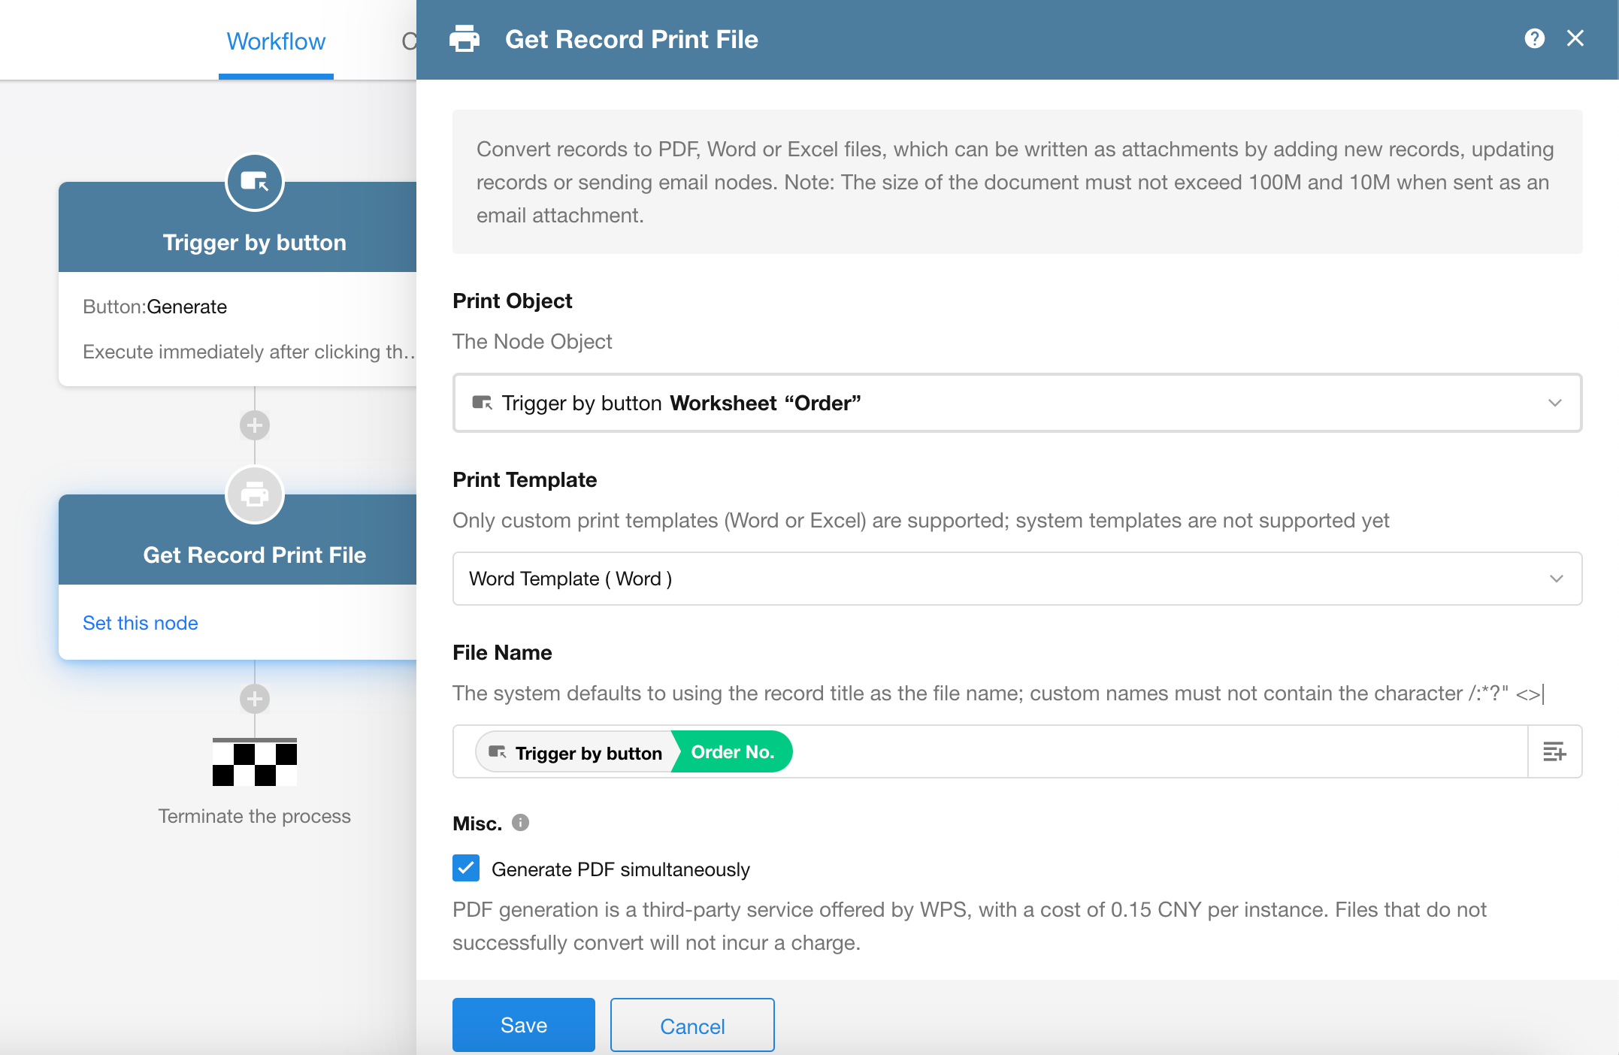
Task: Switch to the Workflow tab
Action: point(276,41)
